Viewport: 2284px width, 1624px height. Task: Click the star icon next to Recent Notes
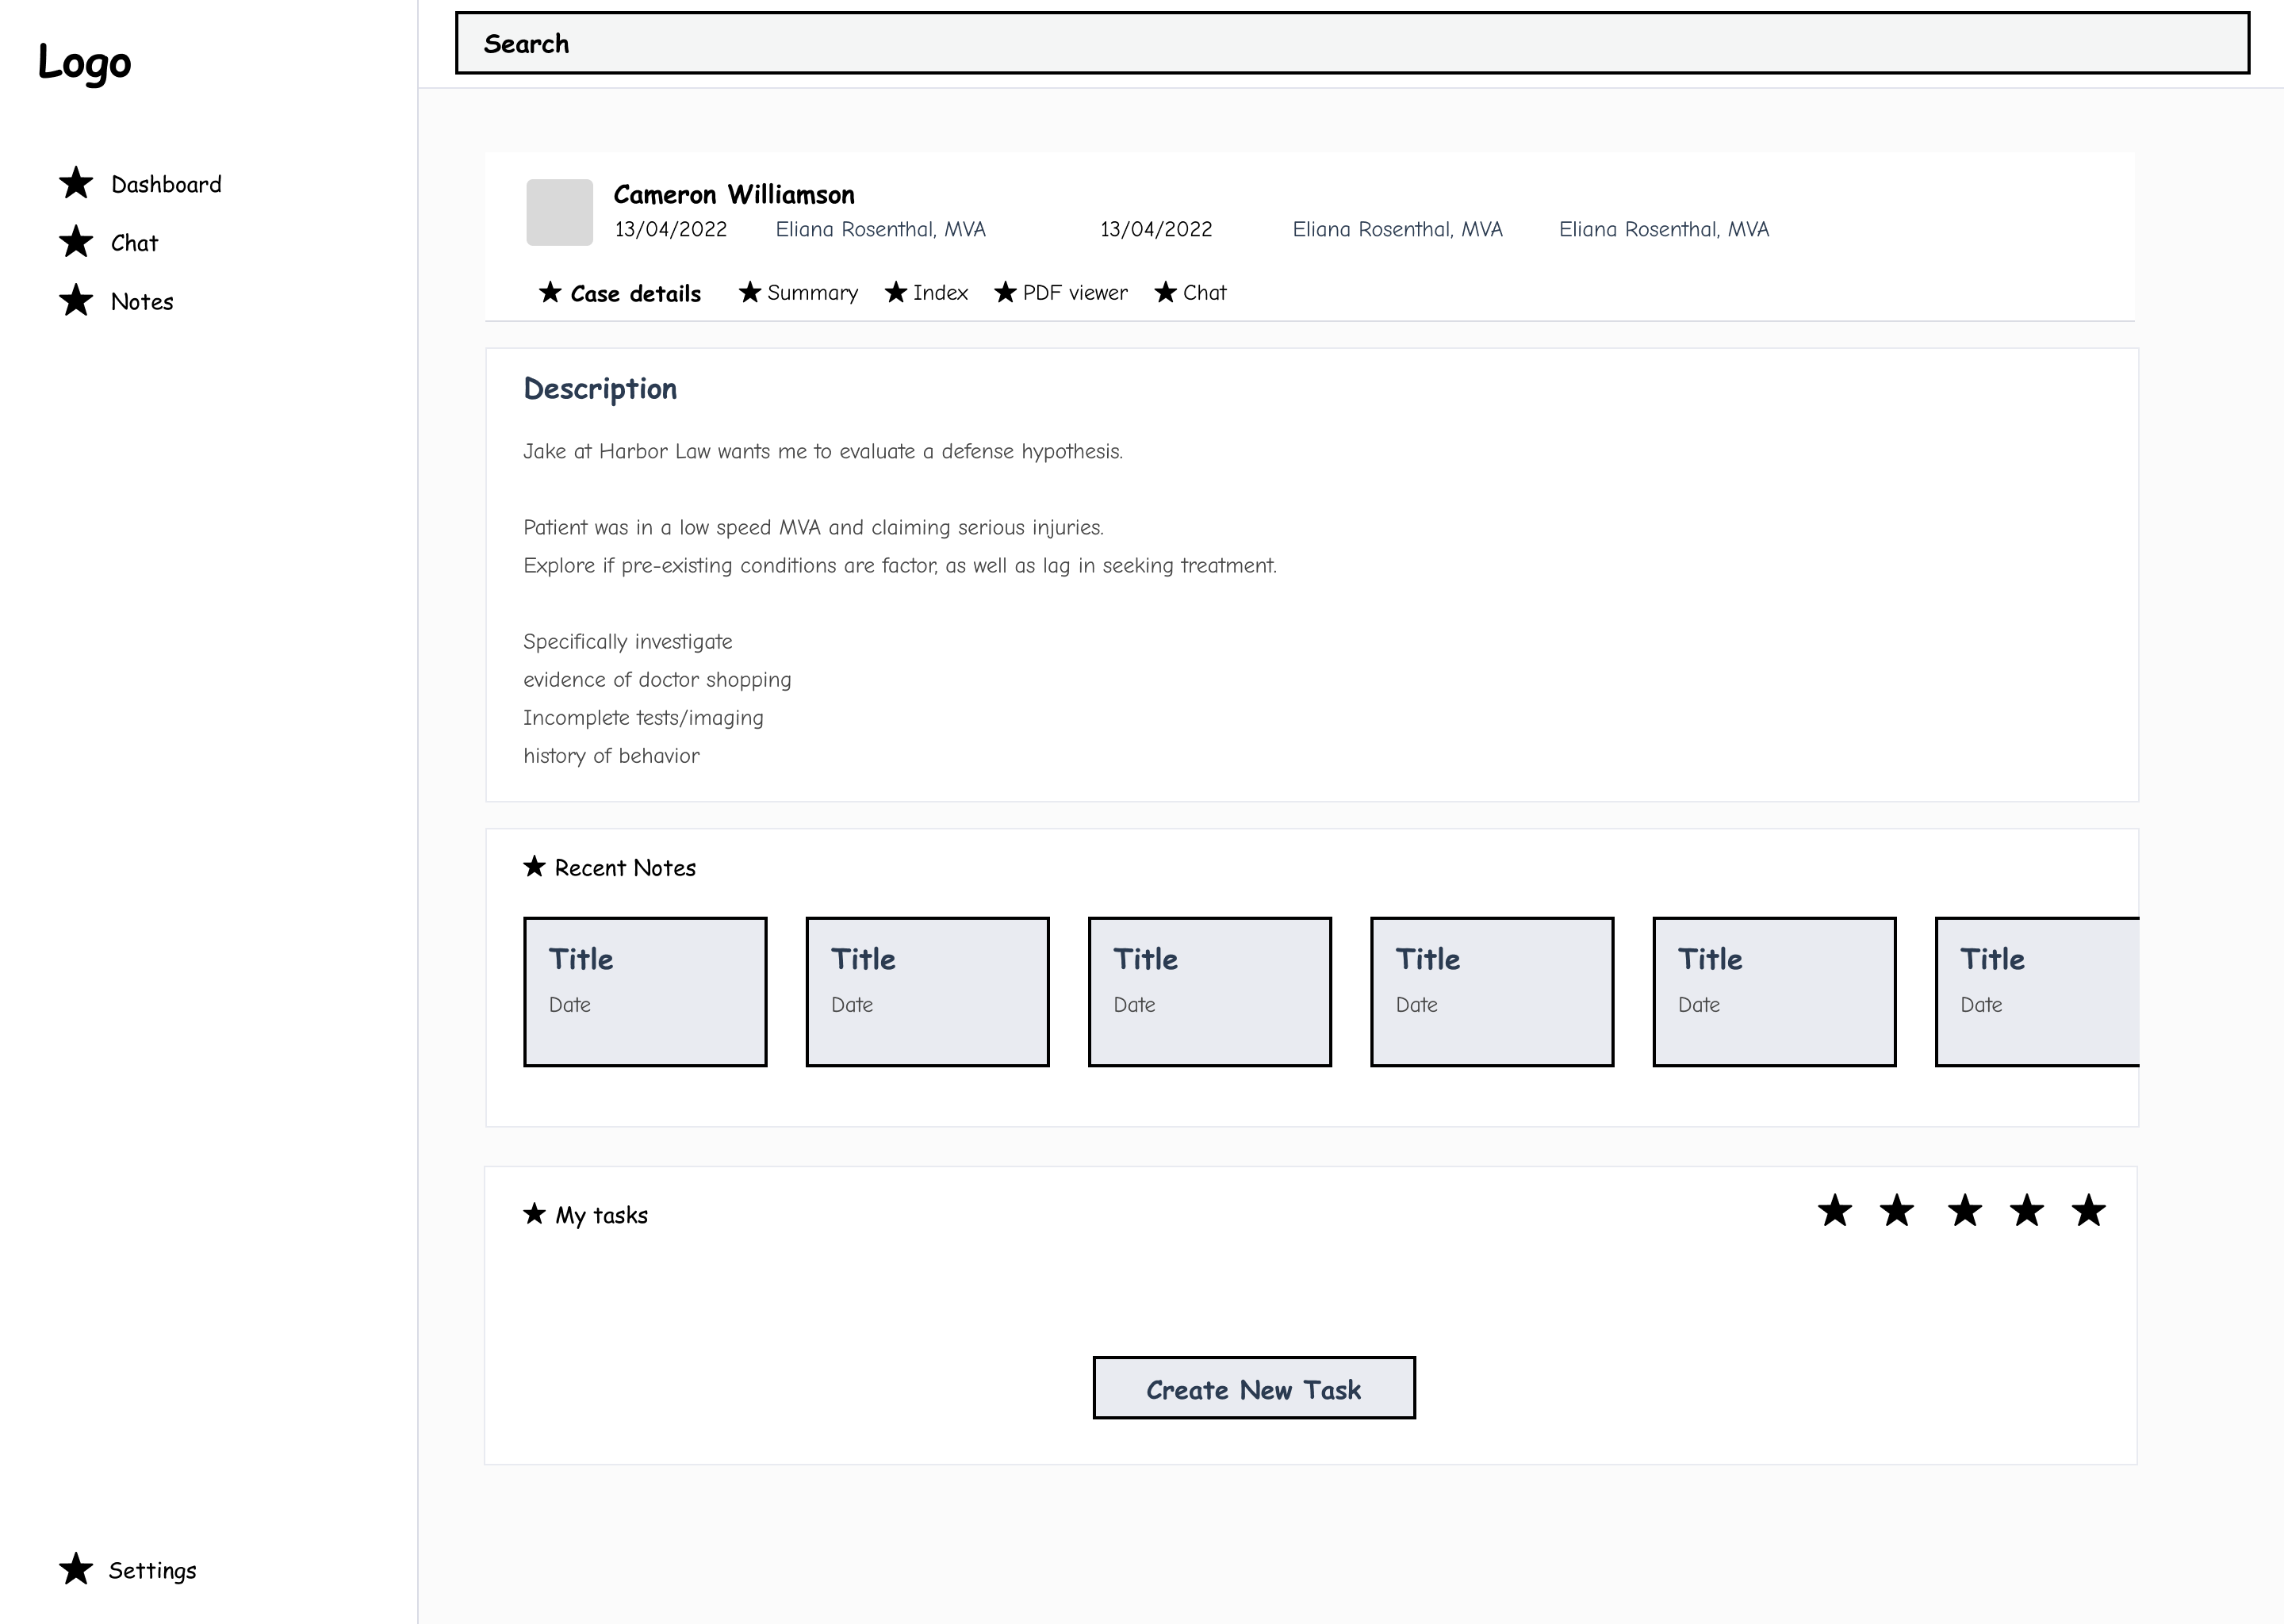coord(534,866)
